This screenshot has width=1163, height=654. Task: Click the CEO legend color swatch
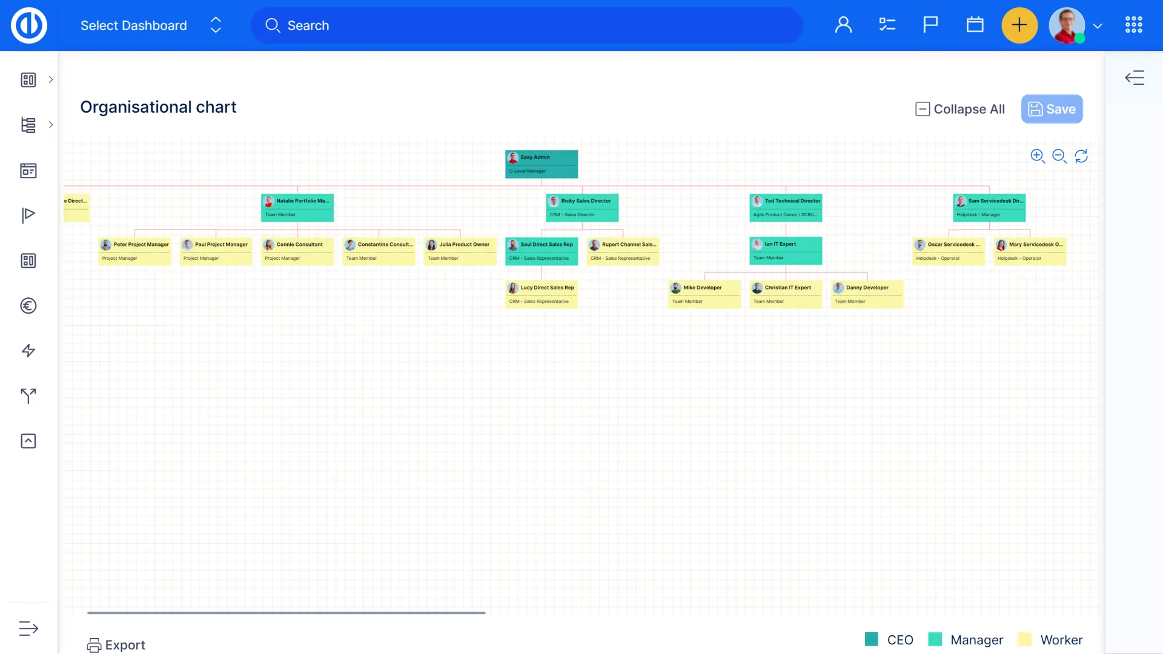tap(871, 639)
